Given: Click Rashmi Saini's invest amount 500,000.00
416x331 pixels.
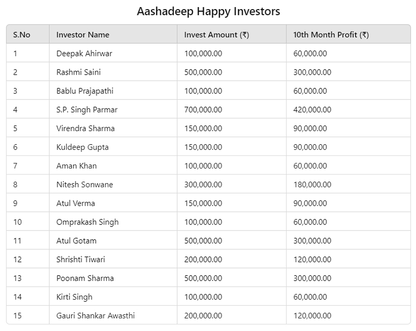Looking at the screenshot, I should pyautogui.click(x=203, y=72).
